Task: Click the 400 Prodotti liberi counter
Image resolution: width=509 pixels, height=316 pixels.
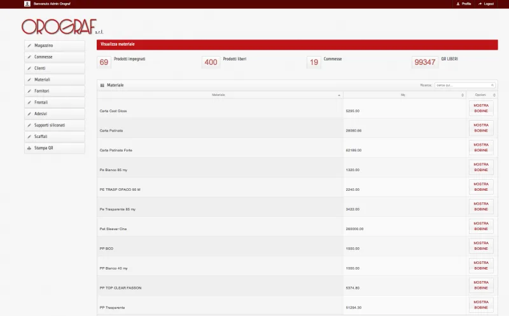Action: (x=211, y=62)
